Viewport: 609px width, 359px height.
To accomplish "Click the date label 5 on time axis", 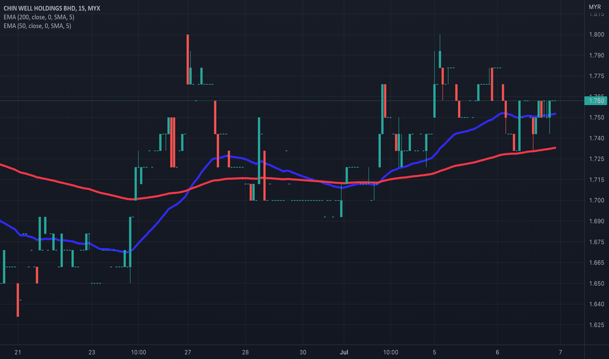I will 435,352.
